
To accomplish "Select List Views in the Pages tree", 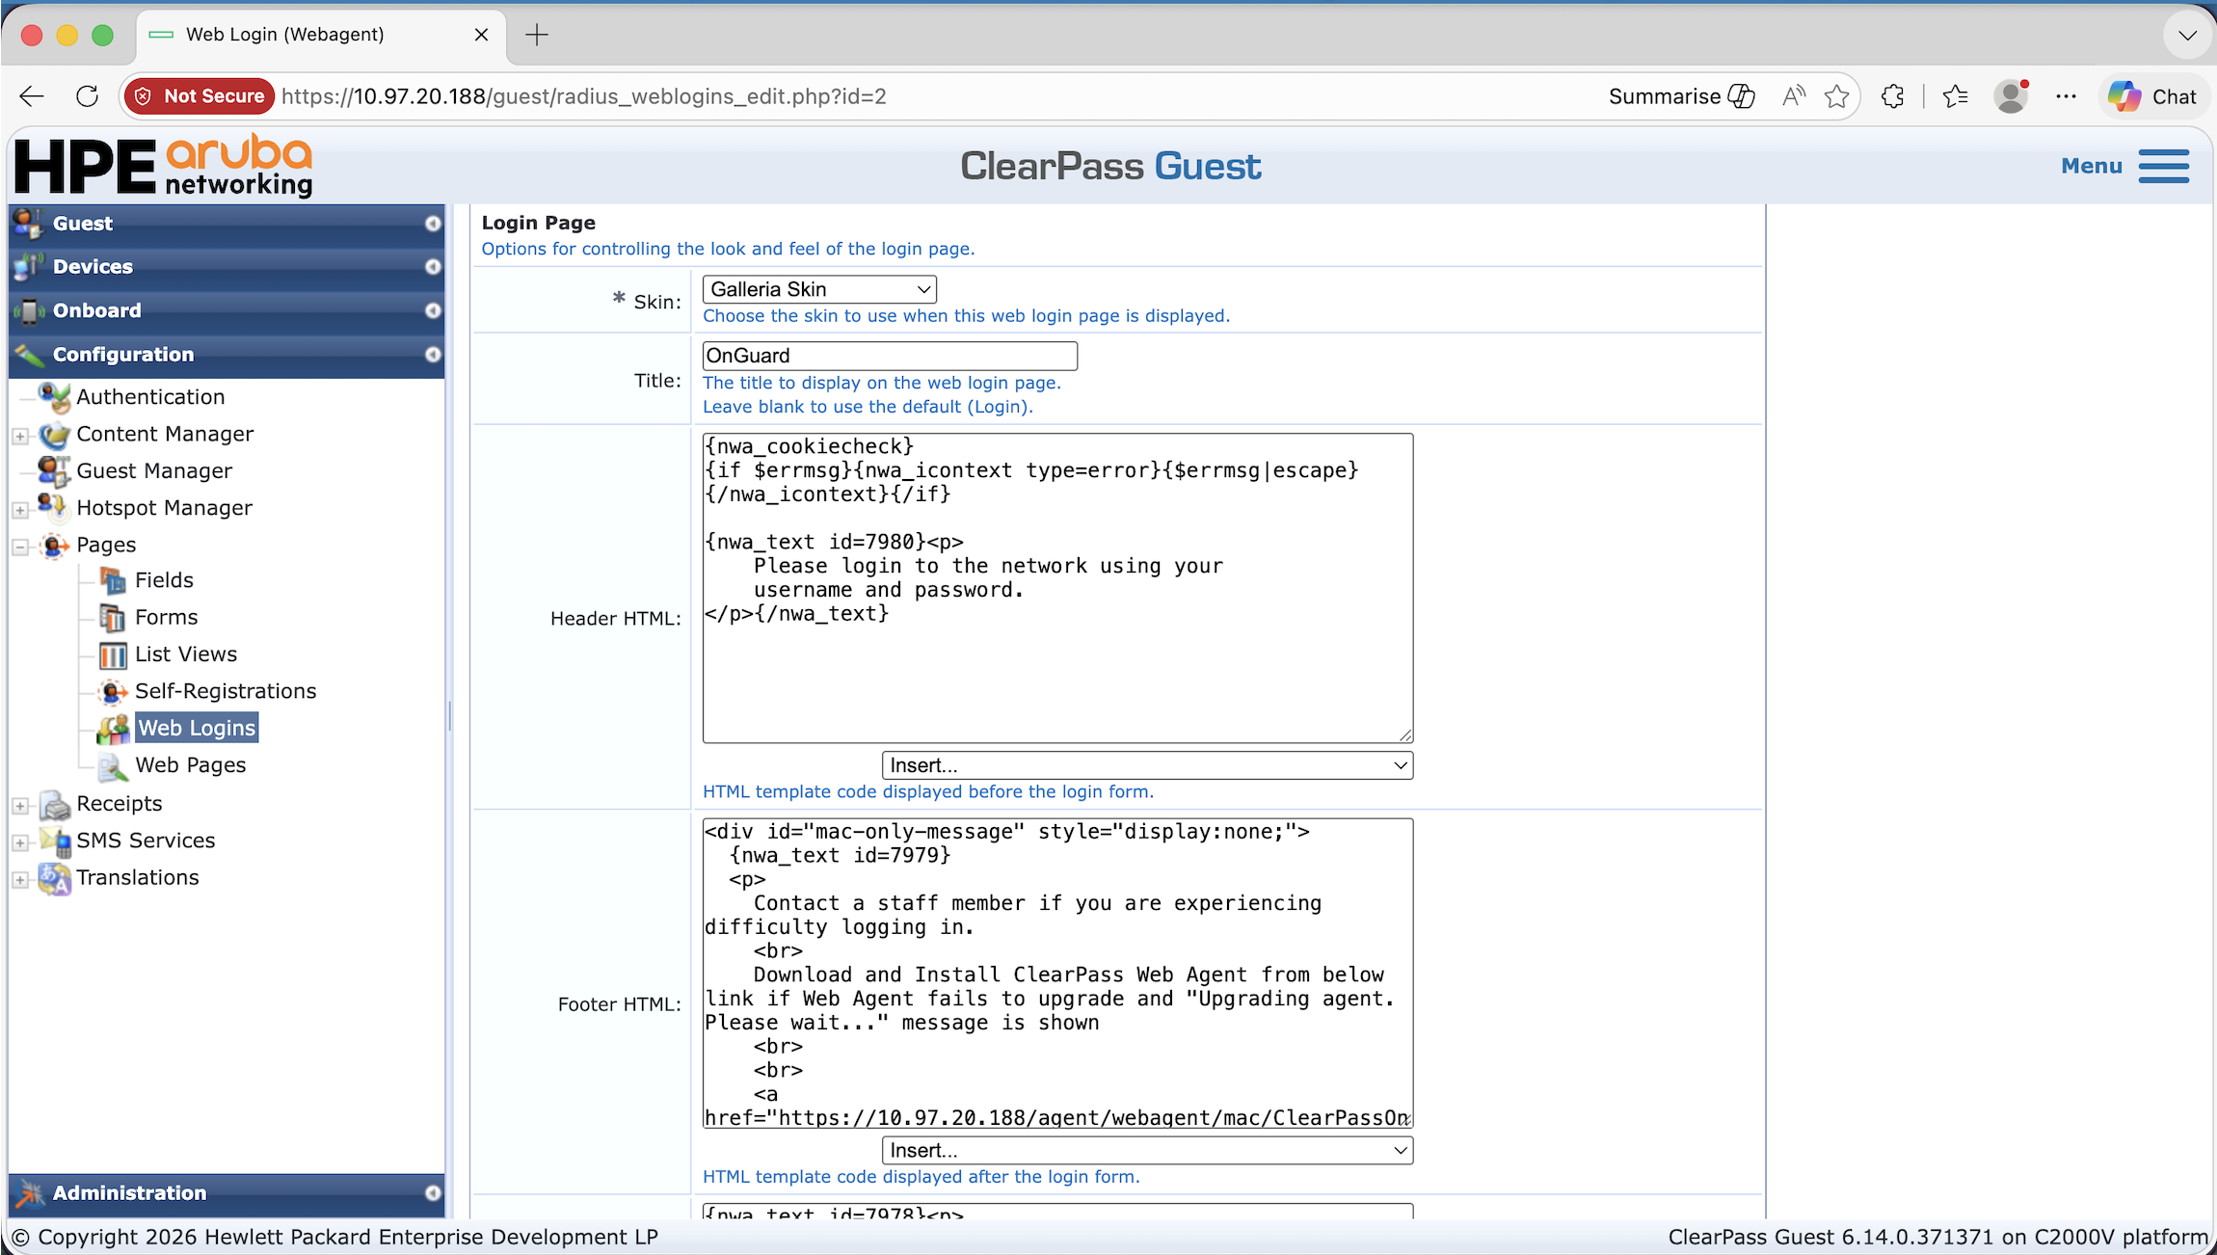I will (x=186, y=654).
